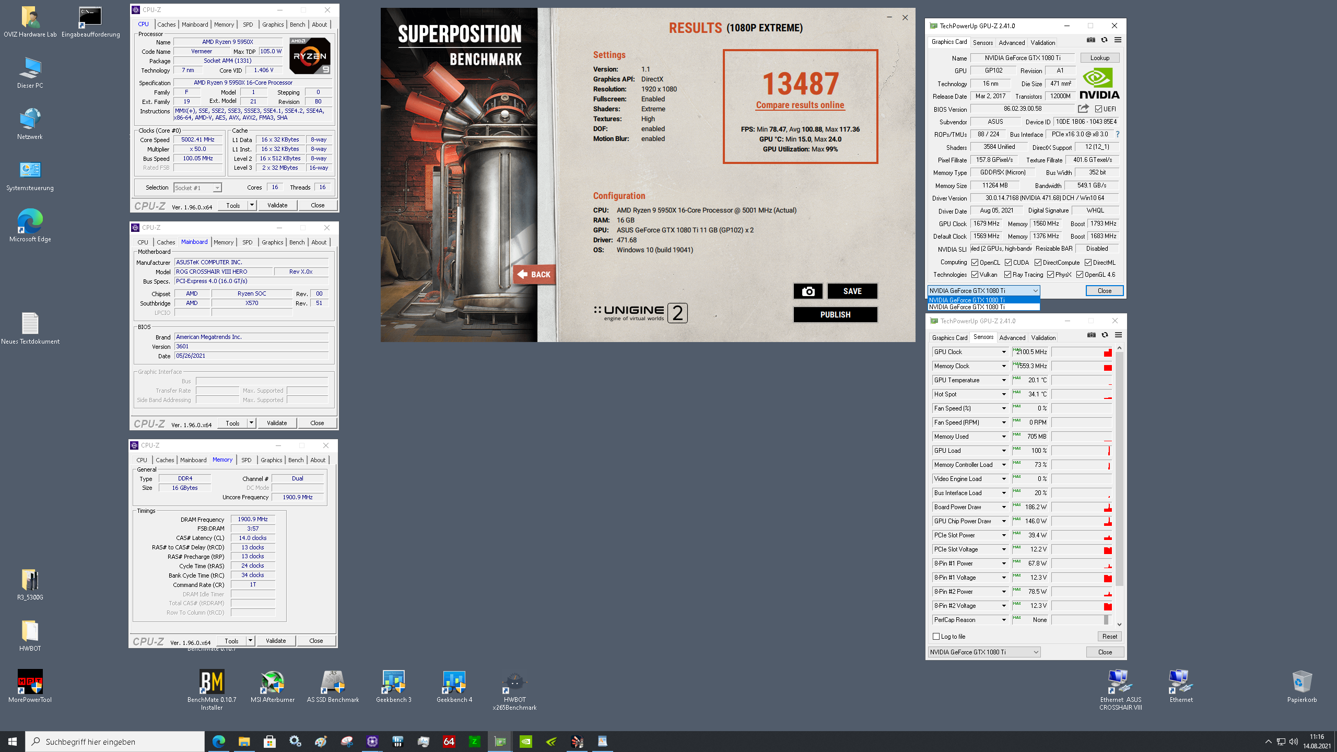The height and width of the screenshot is (752, 1337).
Task: Click the refresh icon in the GPU-Z Graphics Card window
Action: click(x=1104, y=40)
